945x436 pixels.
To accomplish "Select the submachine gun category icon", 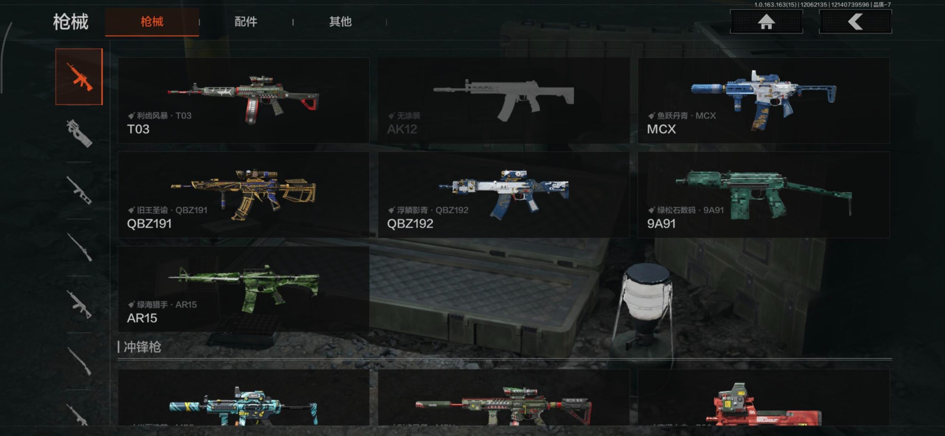I will click(79, 133).
